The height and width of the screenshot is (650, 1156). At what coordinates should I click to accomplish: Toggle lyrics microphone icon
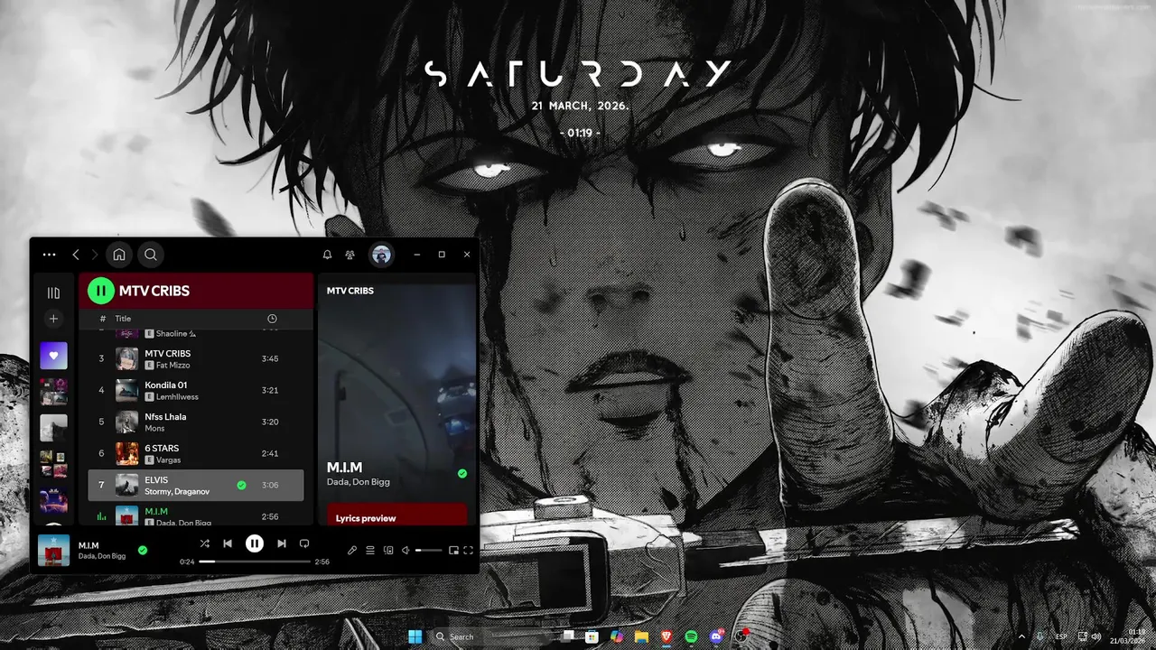[352, 550]
